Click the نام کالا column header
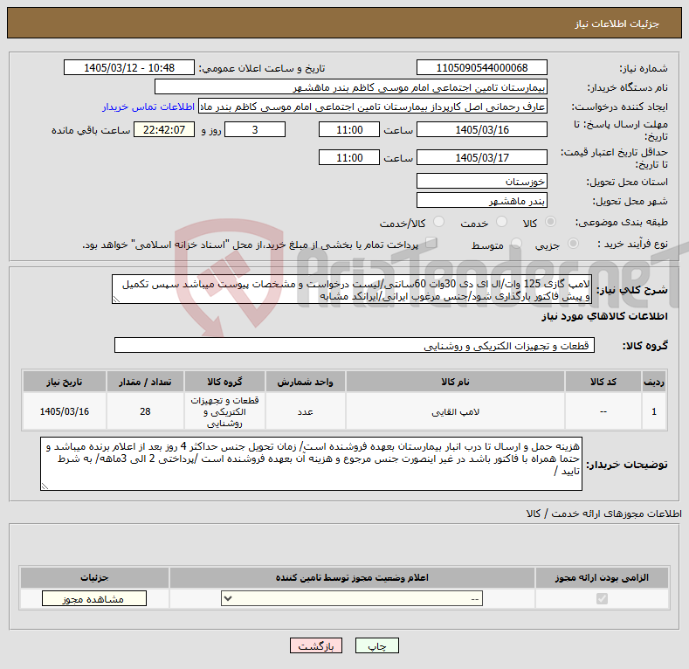This screenshot has height=669, width=689. coord(455,382)
